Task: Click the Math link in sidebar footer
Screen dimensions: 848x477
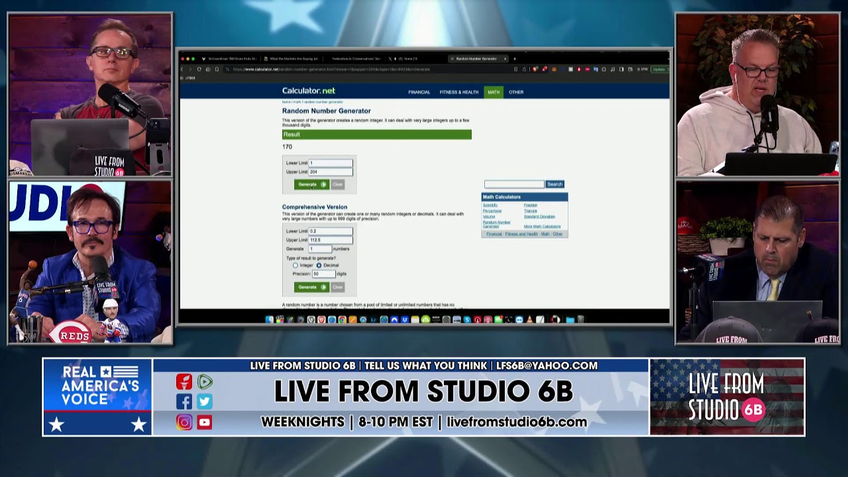Action: [x=545, y=234]
